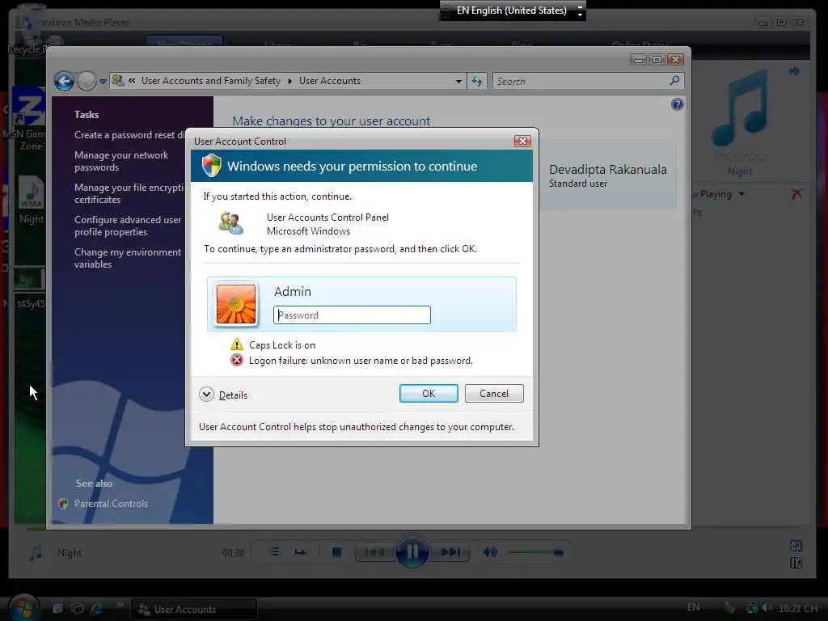The image size is (828, 621).
Task: Click the search magnifier icon
Action: pyautogui.click(x=674, y=81)
